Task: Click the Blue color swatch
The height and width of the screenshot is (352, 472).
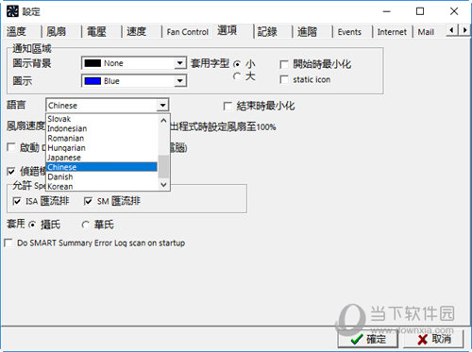Action: point(93,81)
